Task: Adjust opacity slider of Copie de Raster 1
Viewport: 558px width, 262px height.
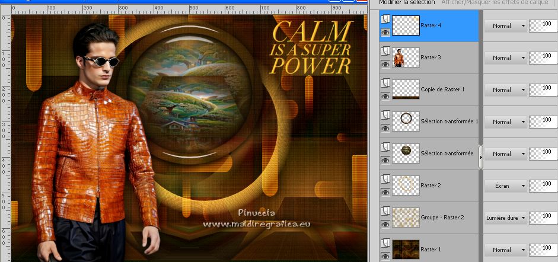Action: [543, 90]
